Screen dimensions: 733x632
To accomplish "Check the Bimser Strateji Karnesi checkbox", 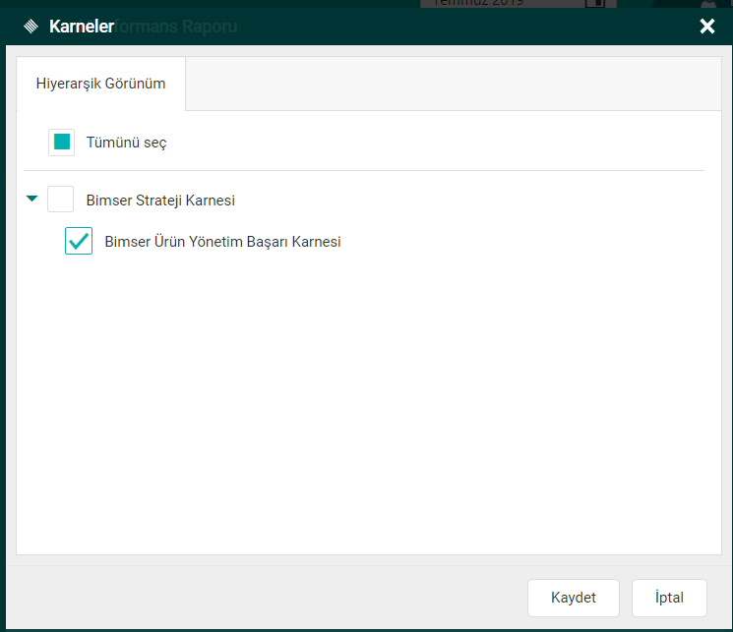I will (x=60, y=199).
